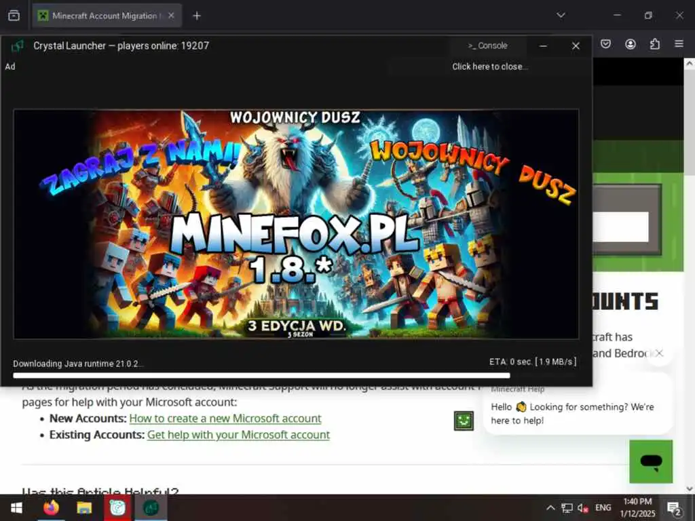Open the Firefox hamburger application menu

click(679, 44)
